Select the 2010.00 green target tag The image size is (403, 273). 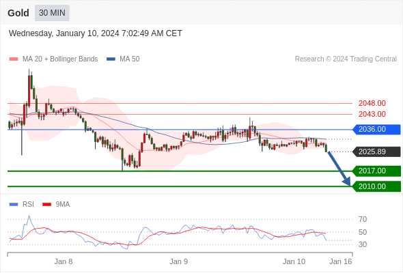(x=376, y=186)
